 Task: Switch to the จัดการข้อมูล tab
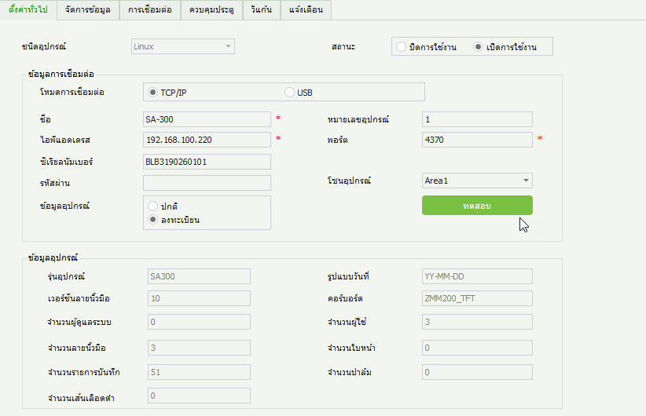point(88,9)
